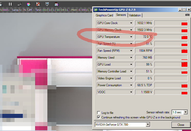
Task: Click the GPU Load history graph
Action: pos(171,64)
